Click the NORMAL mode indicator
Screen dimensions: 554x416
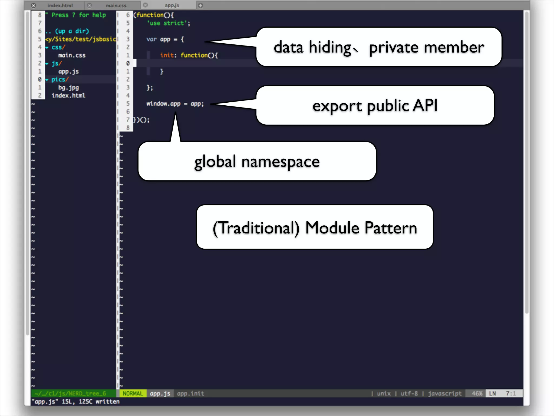pos(133,394)
